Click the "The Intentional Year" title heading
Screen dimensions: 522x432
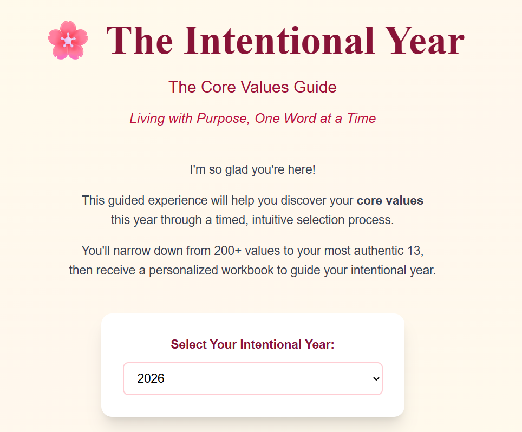point(285,40)
